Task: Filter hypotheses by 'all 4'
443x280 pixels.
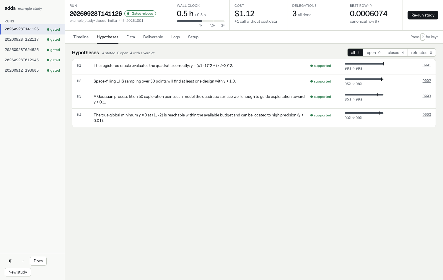Action: (355, 52)
